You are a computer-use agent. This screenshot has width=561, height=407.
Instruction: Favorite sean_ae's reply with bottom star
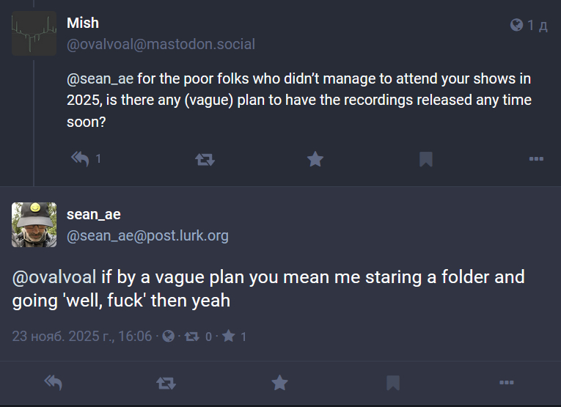coord(279,382)
